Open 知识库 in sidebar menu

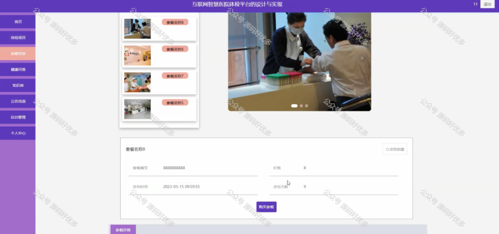(x=18, y=85)
